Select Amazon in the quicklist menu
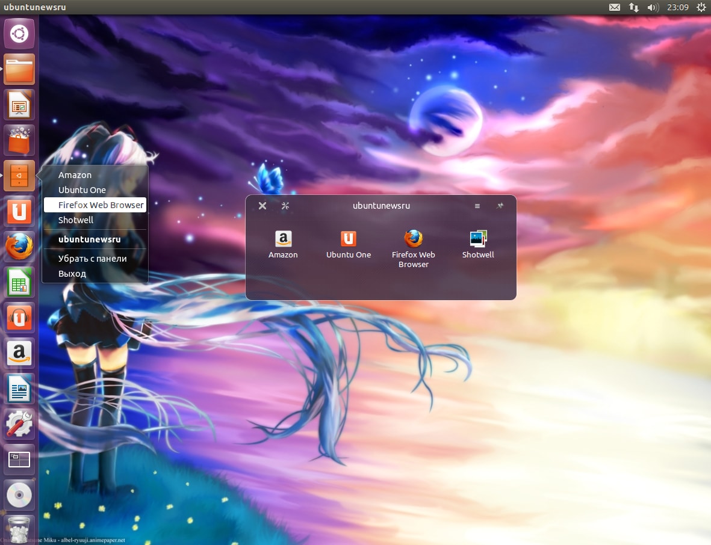 pos(95,175)
